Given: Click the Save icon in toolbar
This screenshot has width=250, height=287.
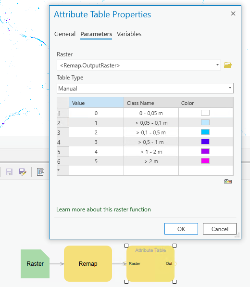Looking at the screenshot, I should click(9, 172).
